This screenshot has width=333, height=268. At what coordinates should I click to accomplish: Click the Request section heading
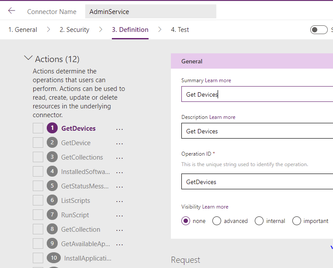point(186,260)
